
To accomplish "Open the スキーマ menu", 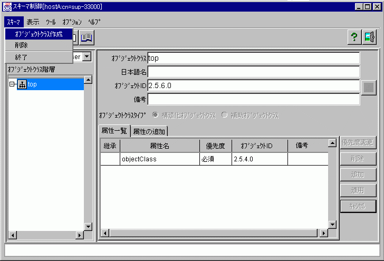I will (14, 22).
